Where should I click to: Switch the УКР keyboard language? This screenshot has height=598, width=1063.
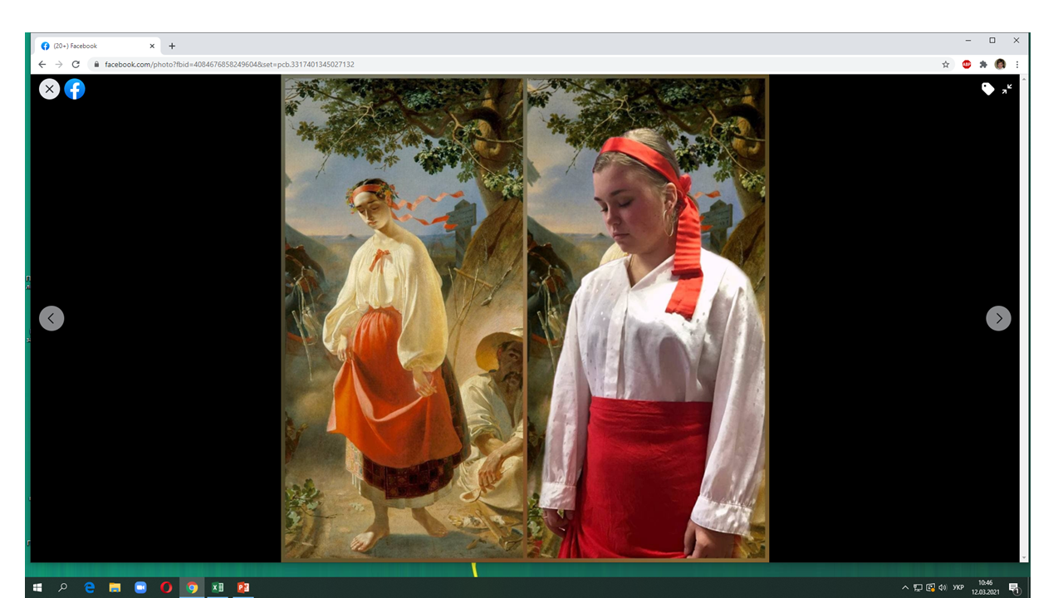958,587
